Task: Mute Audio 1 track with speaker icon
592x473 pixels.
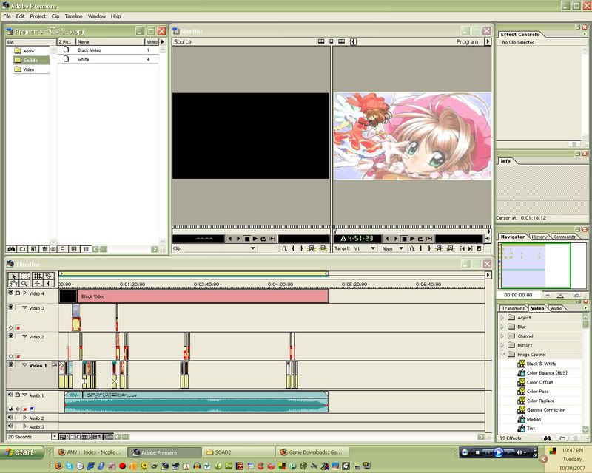Action: pos(10,395)
